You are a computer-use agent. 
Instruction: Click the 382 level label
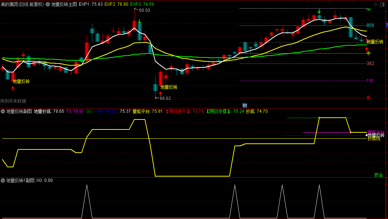(x=370, y=63)
